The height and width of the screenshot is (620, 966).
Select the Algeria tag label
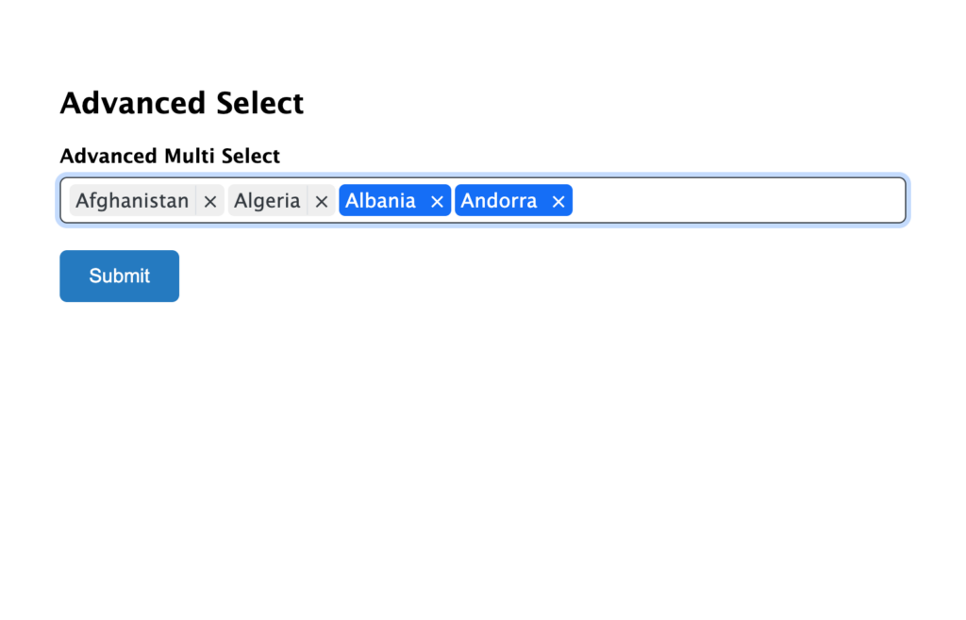point(267,201)
